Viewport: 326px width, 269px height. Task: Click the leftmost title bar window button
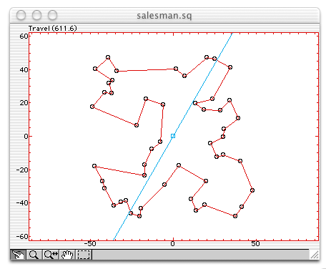coord(21,15)
